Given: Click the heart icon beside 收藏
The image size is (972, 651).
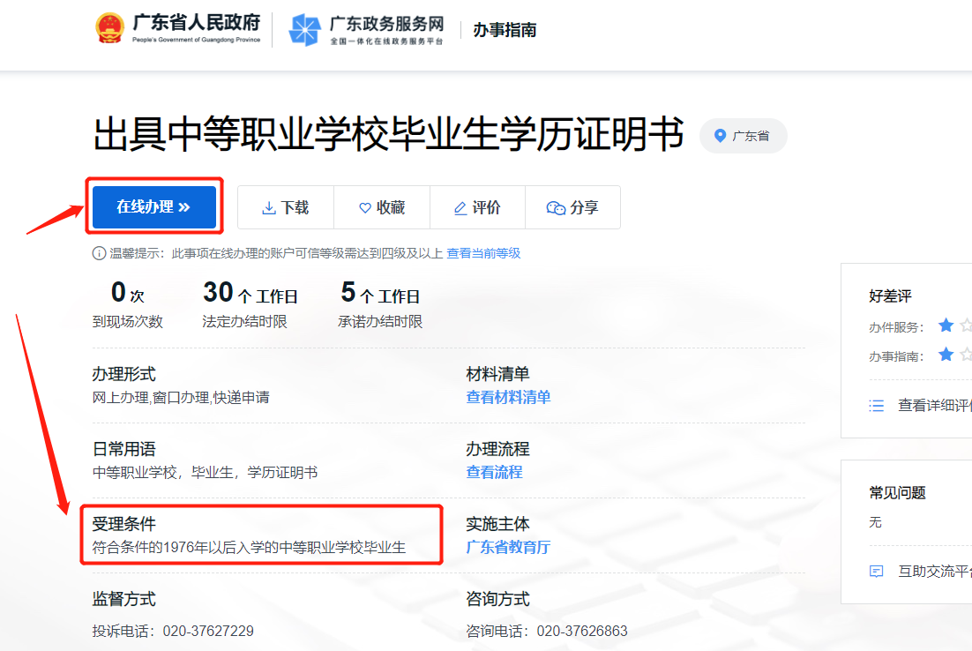Looking at the screenshot, I should (x=363, y=207).
